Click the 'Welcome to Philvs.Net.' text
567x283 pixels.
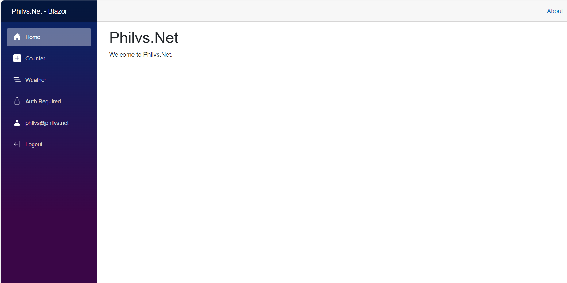[141, 55]
